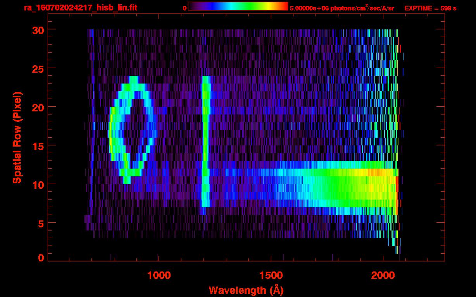
Task: Click the x-axis tick label 1000
Action: [159, 275]
